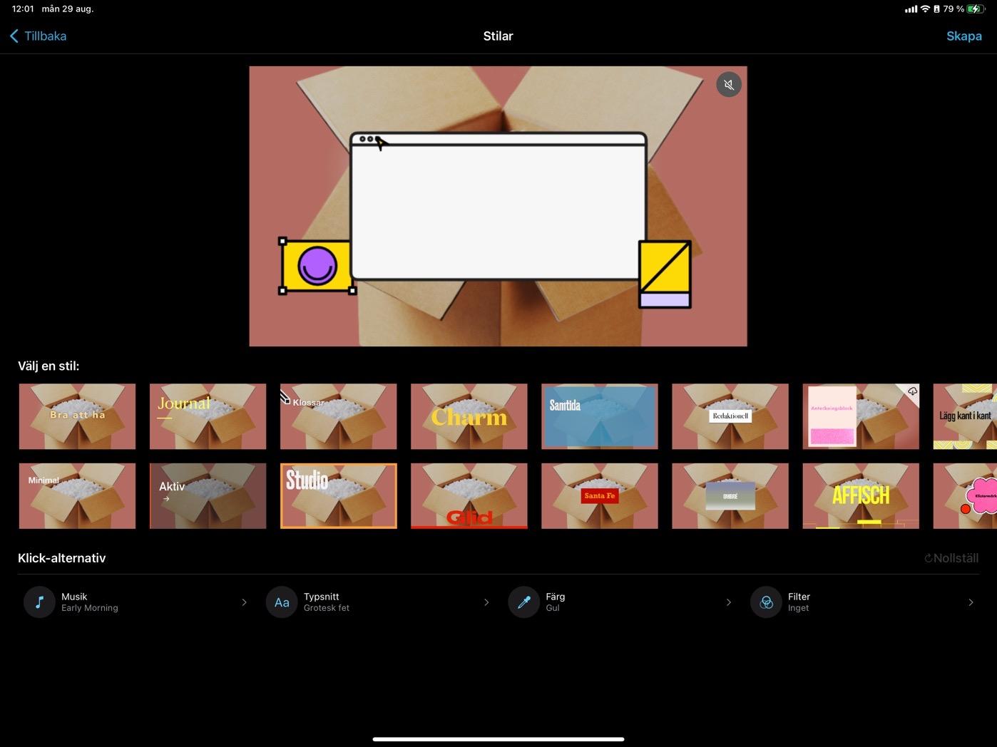This screenshot has width=997, height=747.
Task: Select the yellow smiley sticker in preview
Action: point(317,266)
